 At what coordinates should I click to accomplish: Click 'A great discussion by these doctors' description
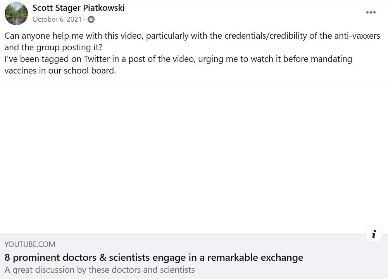pos(100,270)
